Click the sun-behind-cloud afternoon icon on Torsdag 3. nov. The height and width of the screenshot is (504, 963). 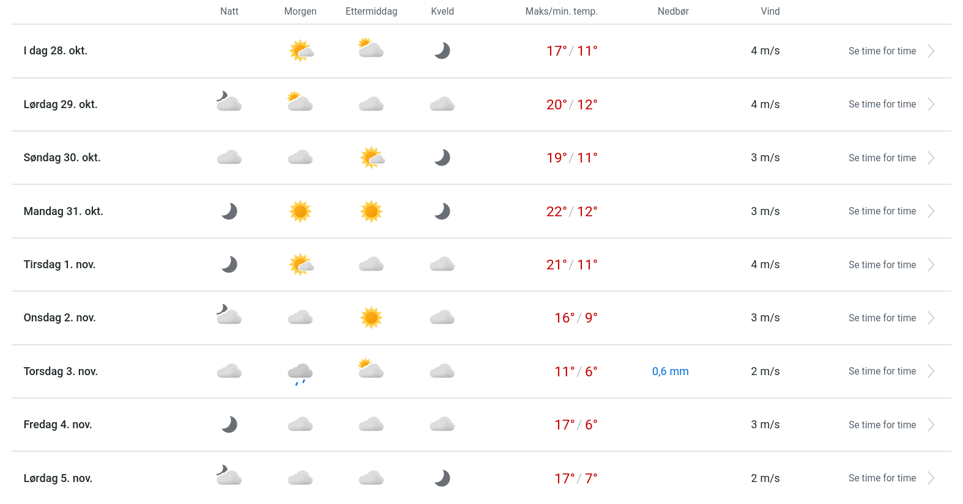371,369
